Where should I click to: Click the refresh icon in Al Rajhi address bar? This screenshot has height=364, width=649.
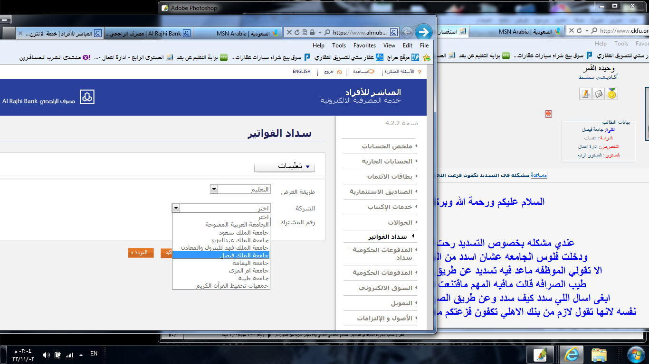pos(297,32)
